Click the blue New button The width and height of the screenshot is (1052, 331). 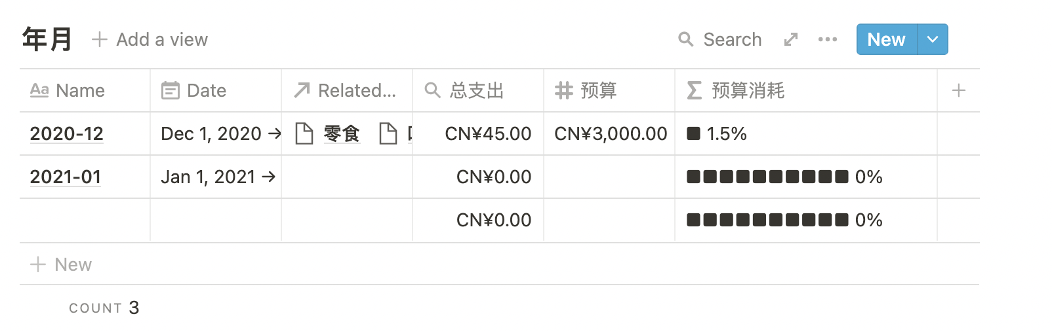pos(886,39)
